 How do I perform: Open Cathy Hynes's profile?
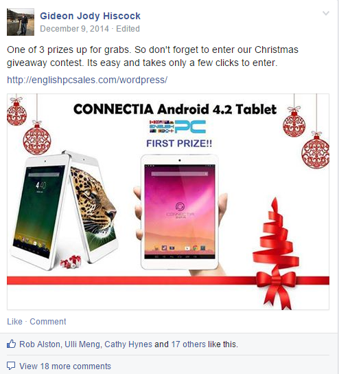coord(128,344)
